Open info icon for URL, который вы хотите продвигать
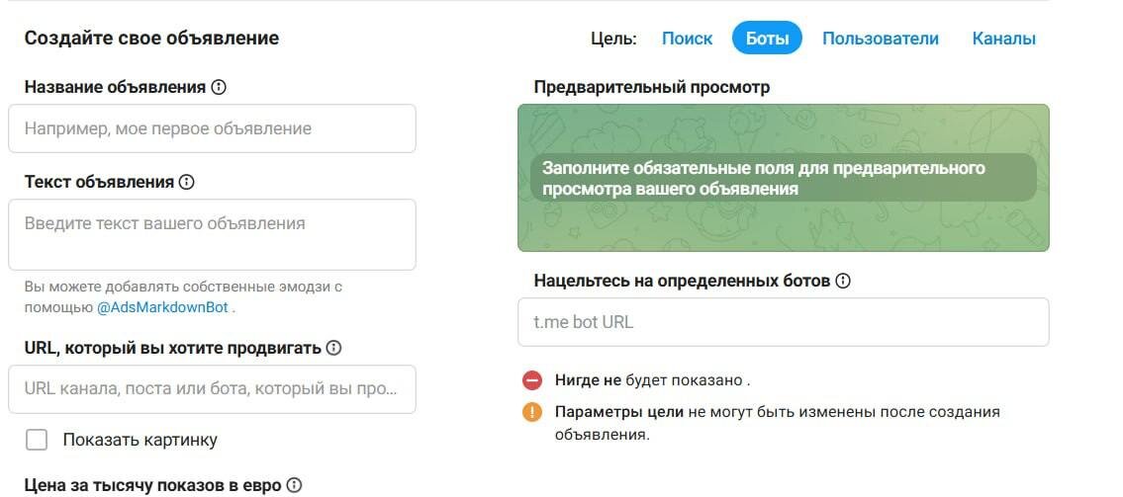Viewport: 1123px width, 497px height. pos(333,348)
